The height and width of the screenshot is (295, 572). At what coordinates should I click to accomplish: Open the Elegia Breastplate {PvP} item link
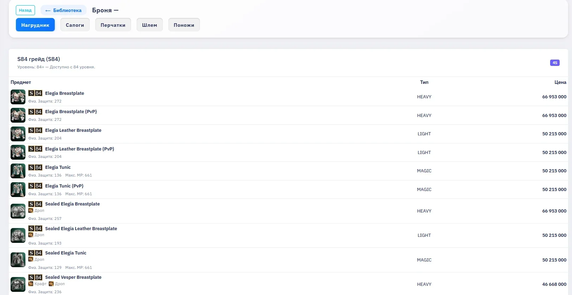pos(71,112)
